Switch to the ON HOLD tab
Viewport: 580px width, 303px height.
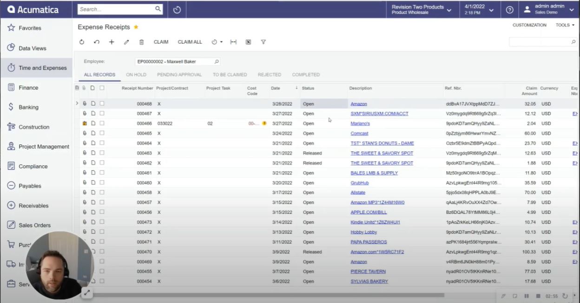pos(136,75)
